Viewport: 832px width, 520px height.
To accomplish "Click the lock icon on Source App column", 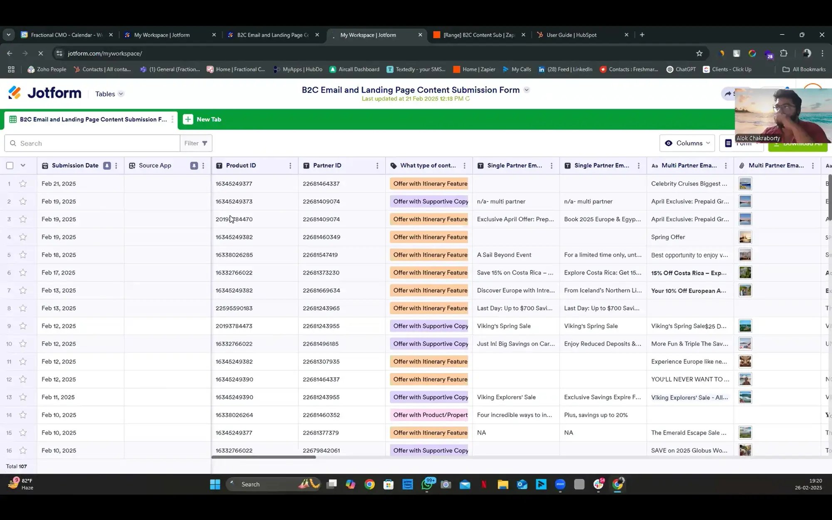I will tap(194, 166).
